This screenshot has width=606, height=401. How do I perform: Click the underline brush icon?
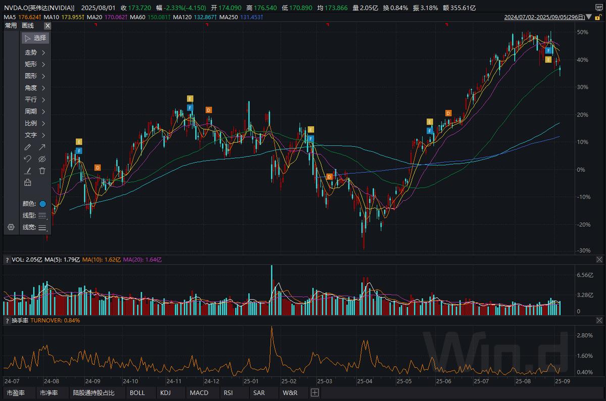point(28,171)
